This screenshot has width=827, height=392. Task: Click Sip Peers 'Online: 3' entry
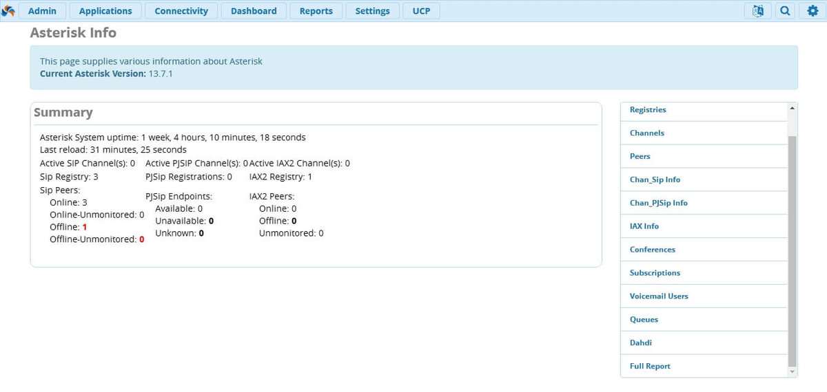coord(68,202)
